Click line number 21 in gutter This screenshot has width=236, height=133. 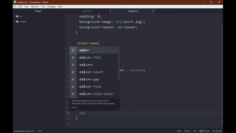pos(68,113)
